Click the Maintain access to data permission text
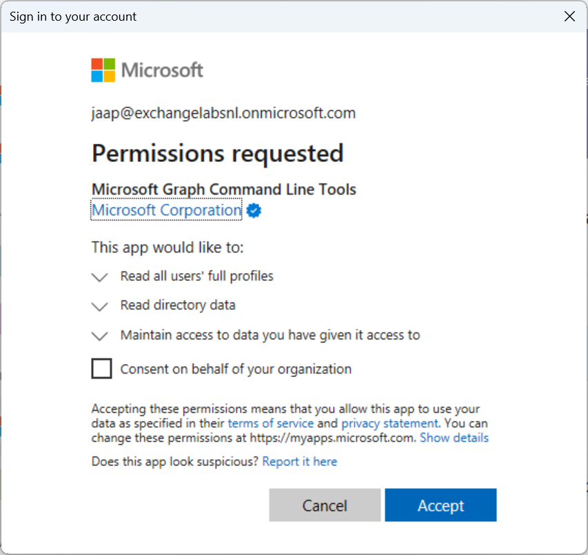The image size is (588, 555). 270,335
